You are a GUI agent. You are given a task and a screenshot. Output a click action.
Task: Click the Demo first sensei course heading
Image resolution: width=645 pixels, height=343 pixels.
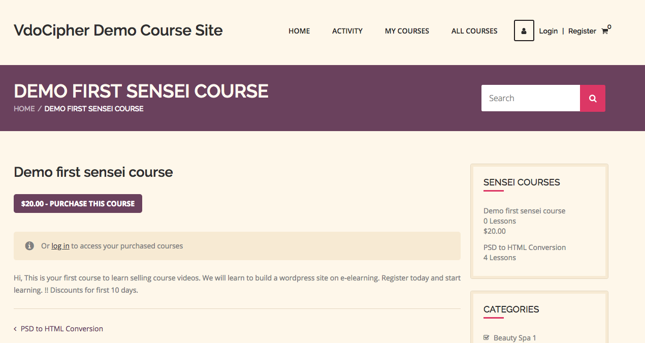[93, 172]
